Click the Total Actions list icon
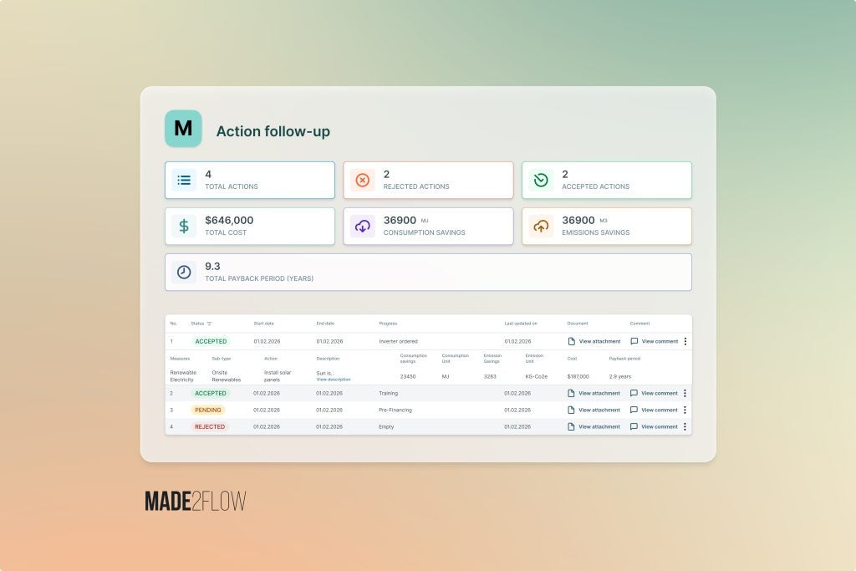 click(x=184, y=180)
